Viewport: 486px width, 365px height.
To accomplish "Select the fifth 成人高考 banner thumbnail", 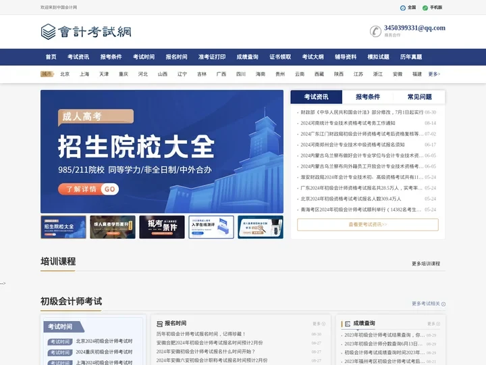I will pyautogui.click(x=261, y=227).
